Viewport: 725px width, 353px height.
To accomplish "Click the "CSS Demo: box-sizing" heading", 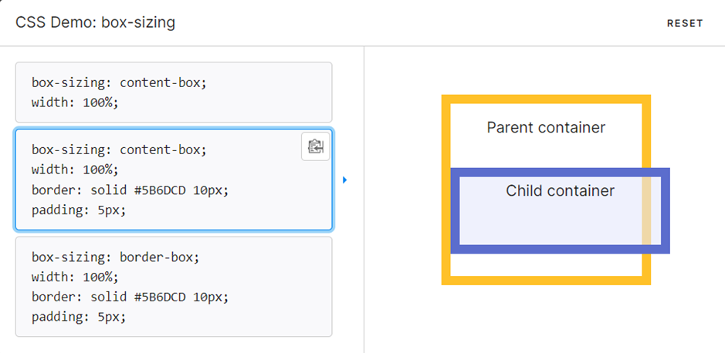I will 95,22.
